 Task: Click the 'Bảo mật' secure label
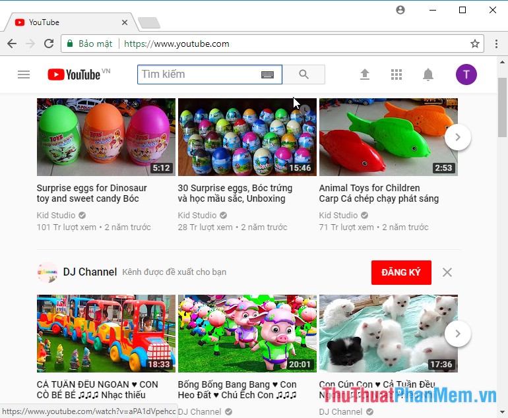(95, 44)
